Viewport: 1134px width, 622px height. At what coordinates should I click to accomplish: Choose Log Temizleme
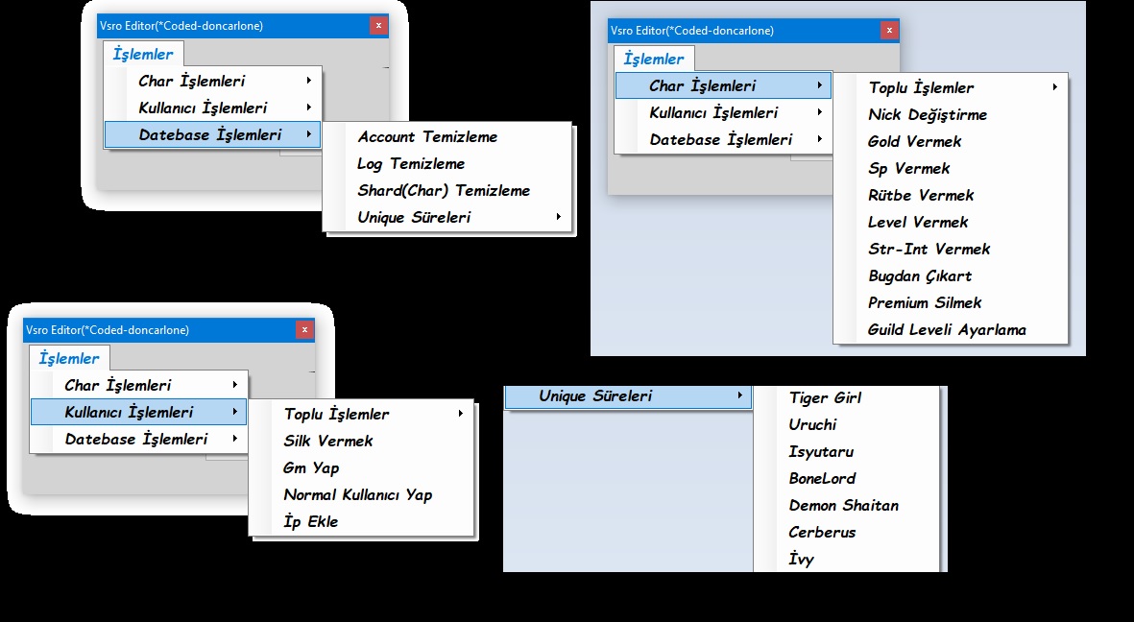click(x=447, y=163)
